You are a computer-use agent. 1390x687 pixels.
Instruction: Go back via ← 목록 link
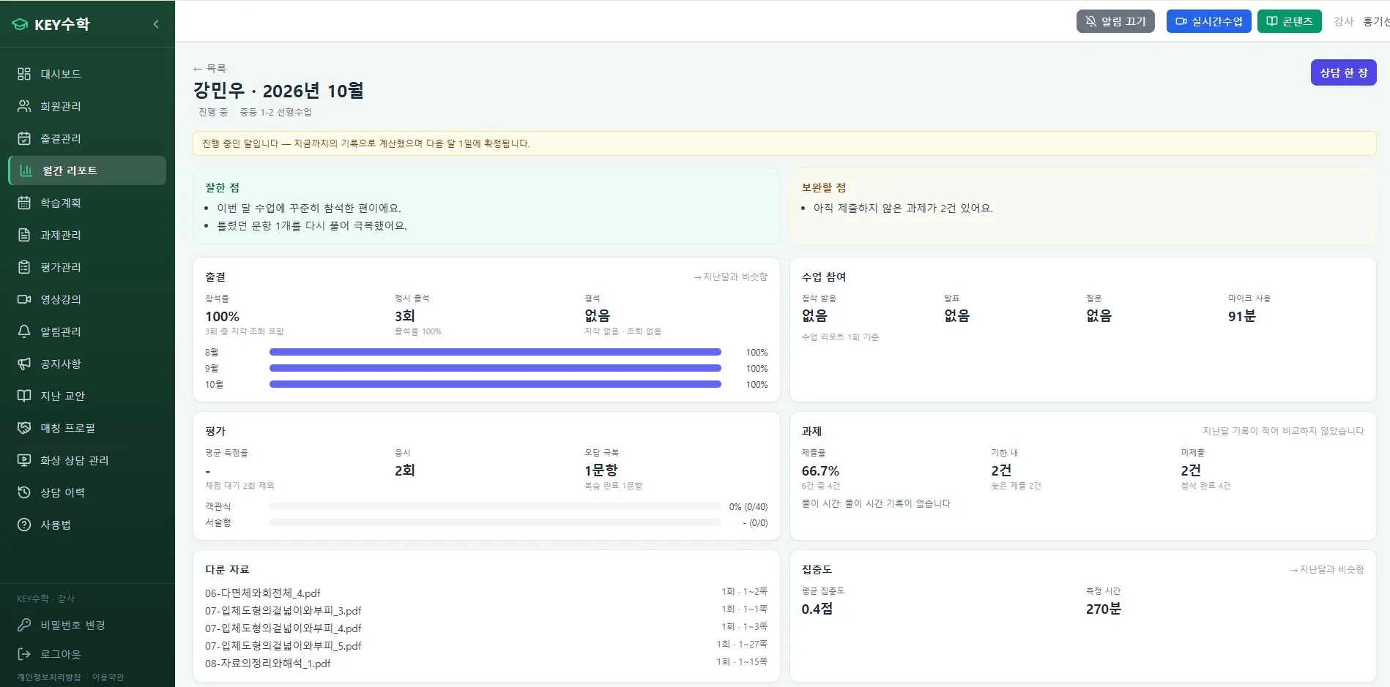209,68
